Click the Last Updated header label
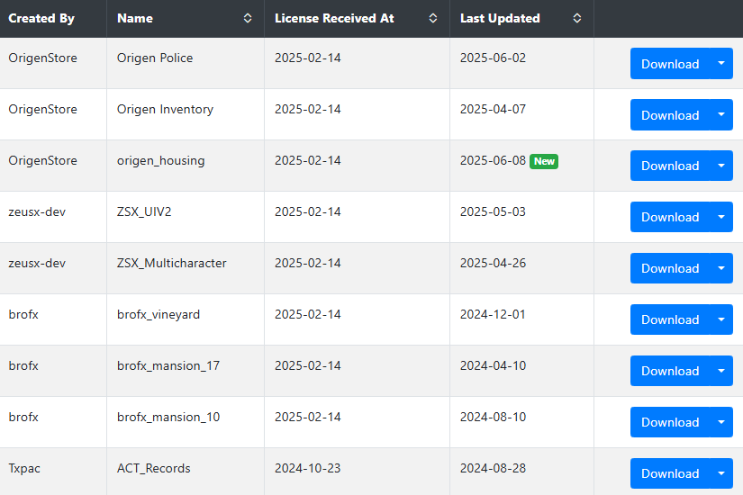Image resolution: width=743 pixels, height=495 pixels. coord(500,19)
